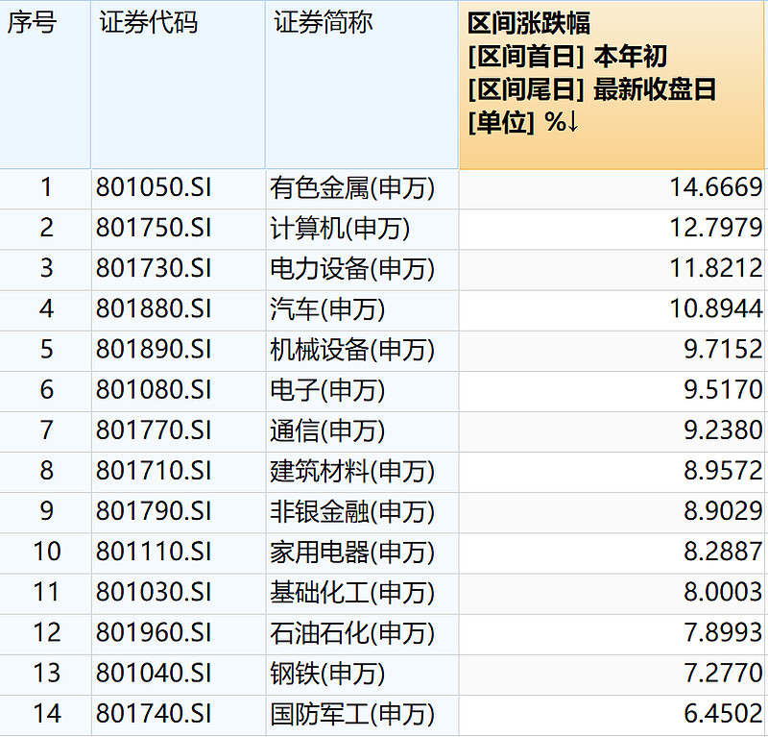Click the name 有色金属(申万)
The width and height of the screenshot is (768, 737).
click(x=352, y=188)
